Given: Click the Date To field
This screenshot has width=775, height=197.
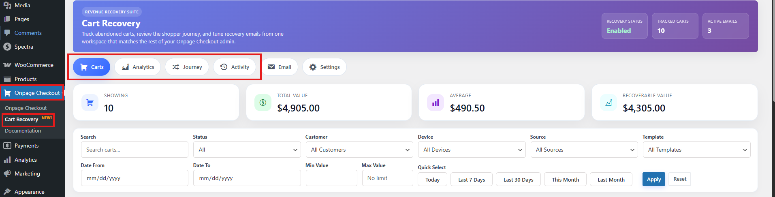Looking at the screenshot, I should 247,178.
